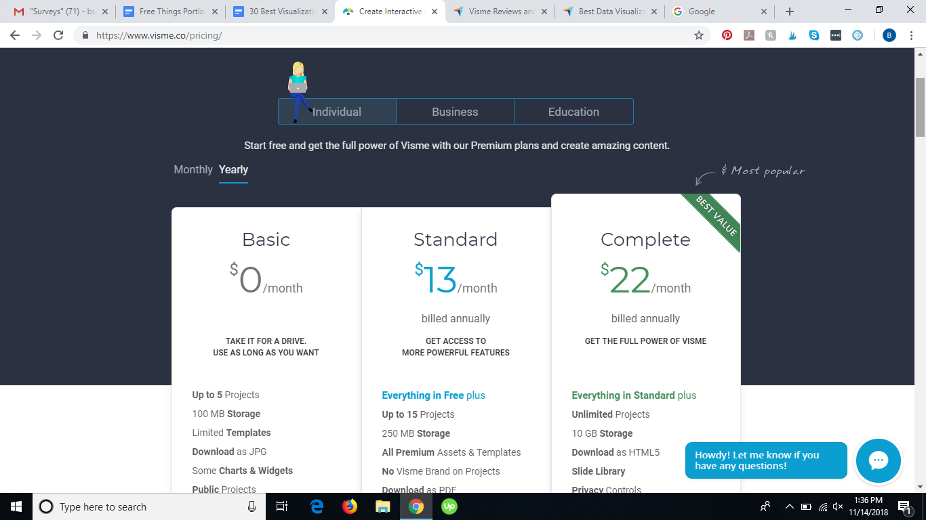Click the Howdy chat greeting message
This screenshot has width=926, height=520.
[x=766, y=460]
